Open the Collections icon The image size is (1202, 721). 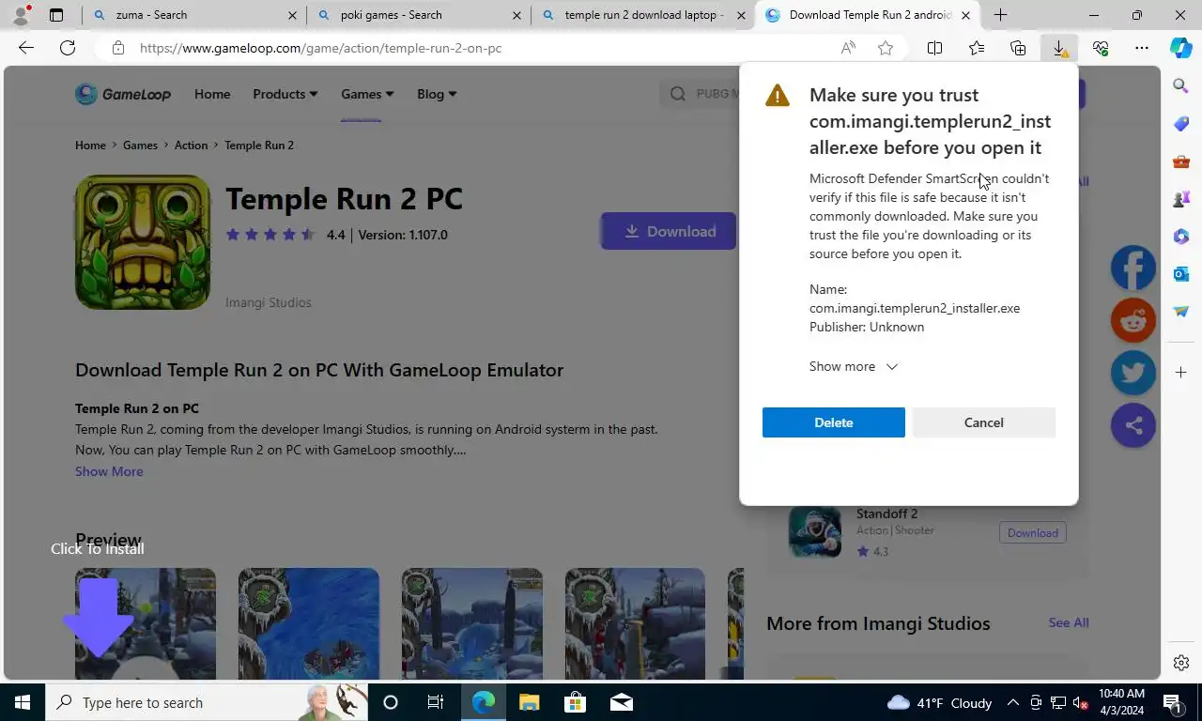click(1018, 48)
